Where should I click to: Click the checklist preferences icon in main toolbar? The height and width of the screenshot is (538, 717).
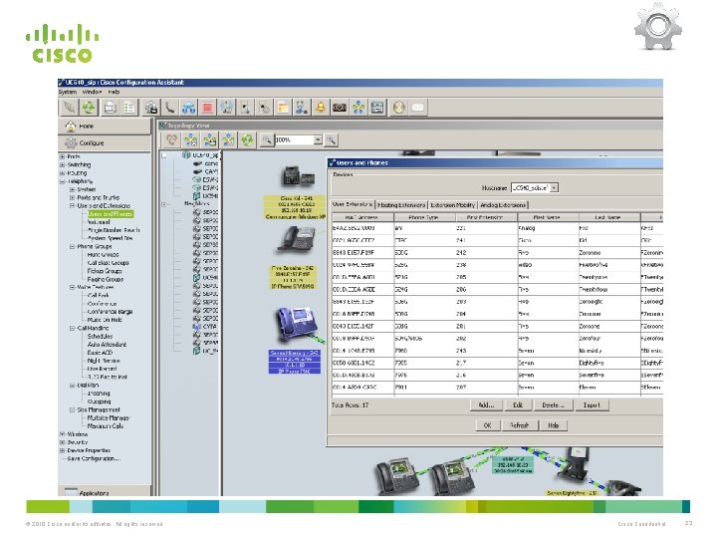(128, 108)
